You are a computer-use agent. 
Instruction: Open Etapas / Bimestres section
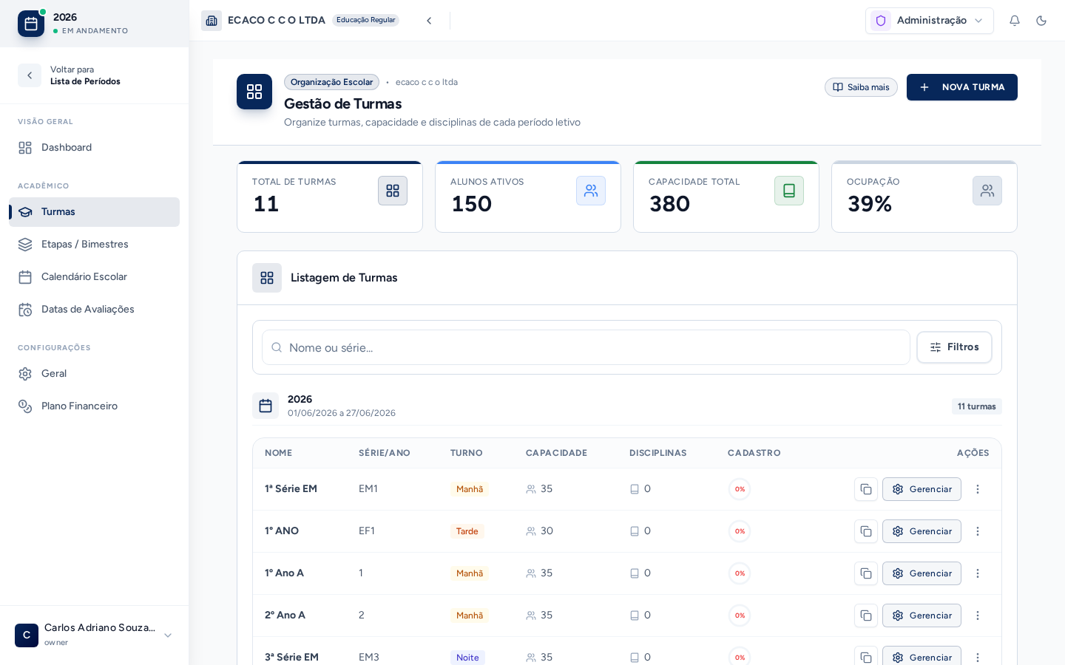coord(94,245)
